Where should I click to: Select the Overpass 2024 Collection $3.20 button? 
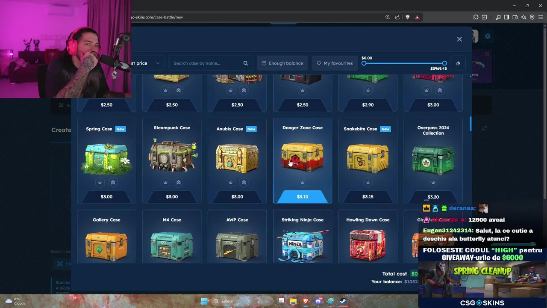pyautogui.click(x=433, y=197)
